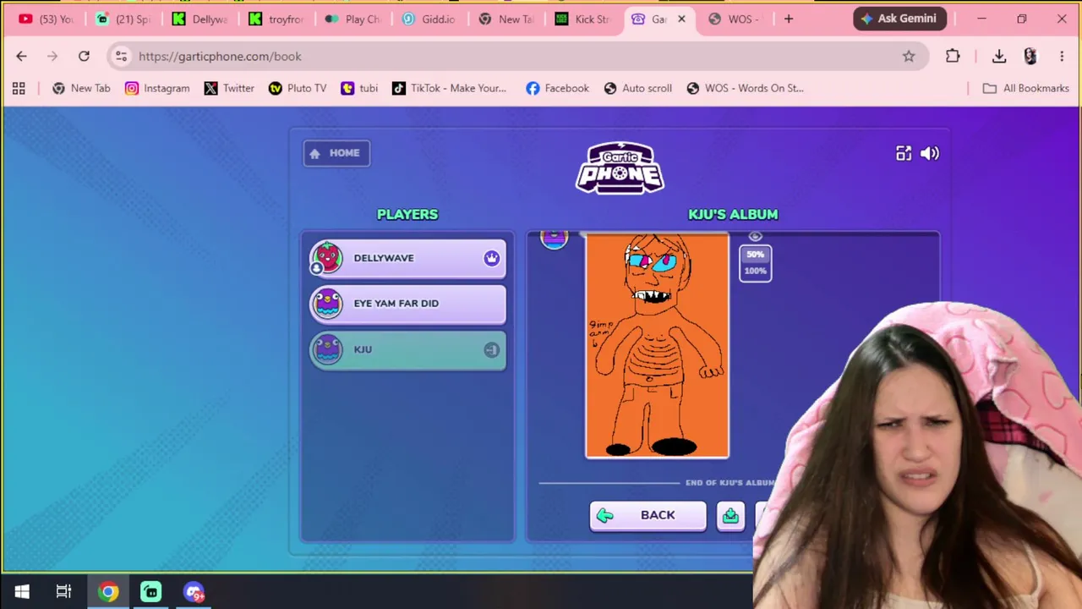This screenshot has width=1082, height=609.
Task: Download the album with the green save icon
Action: [x=730, y=515]
